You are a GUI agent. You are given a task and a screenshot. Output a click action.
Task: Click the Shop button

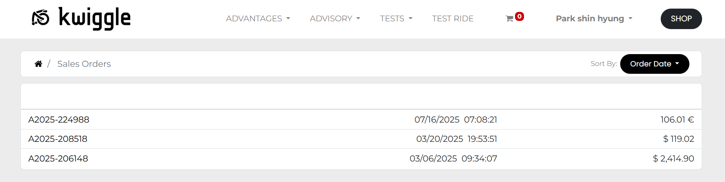681,19
